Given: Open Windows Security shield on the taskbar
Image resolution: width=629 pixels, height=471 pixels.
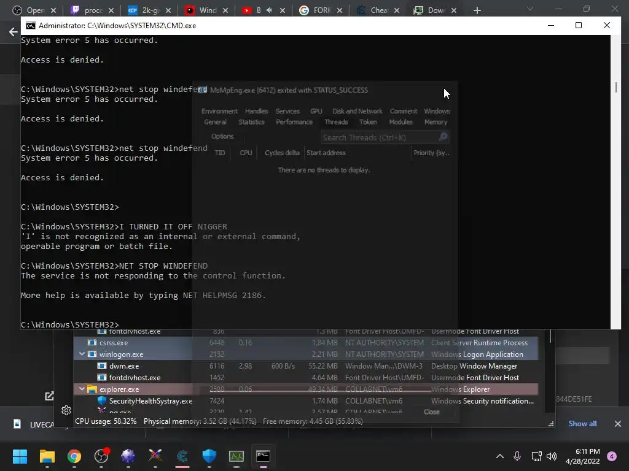Looking at the screenshot, I should click(x=209, y=456).
